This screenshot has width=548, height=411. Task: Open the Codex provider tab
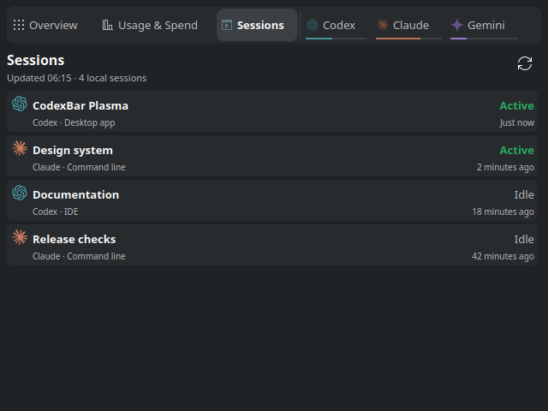coord(337,25)
